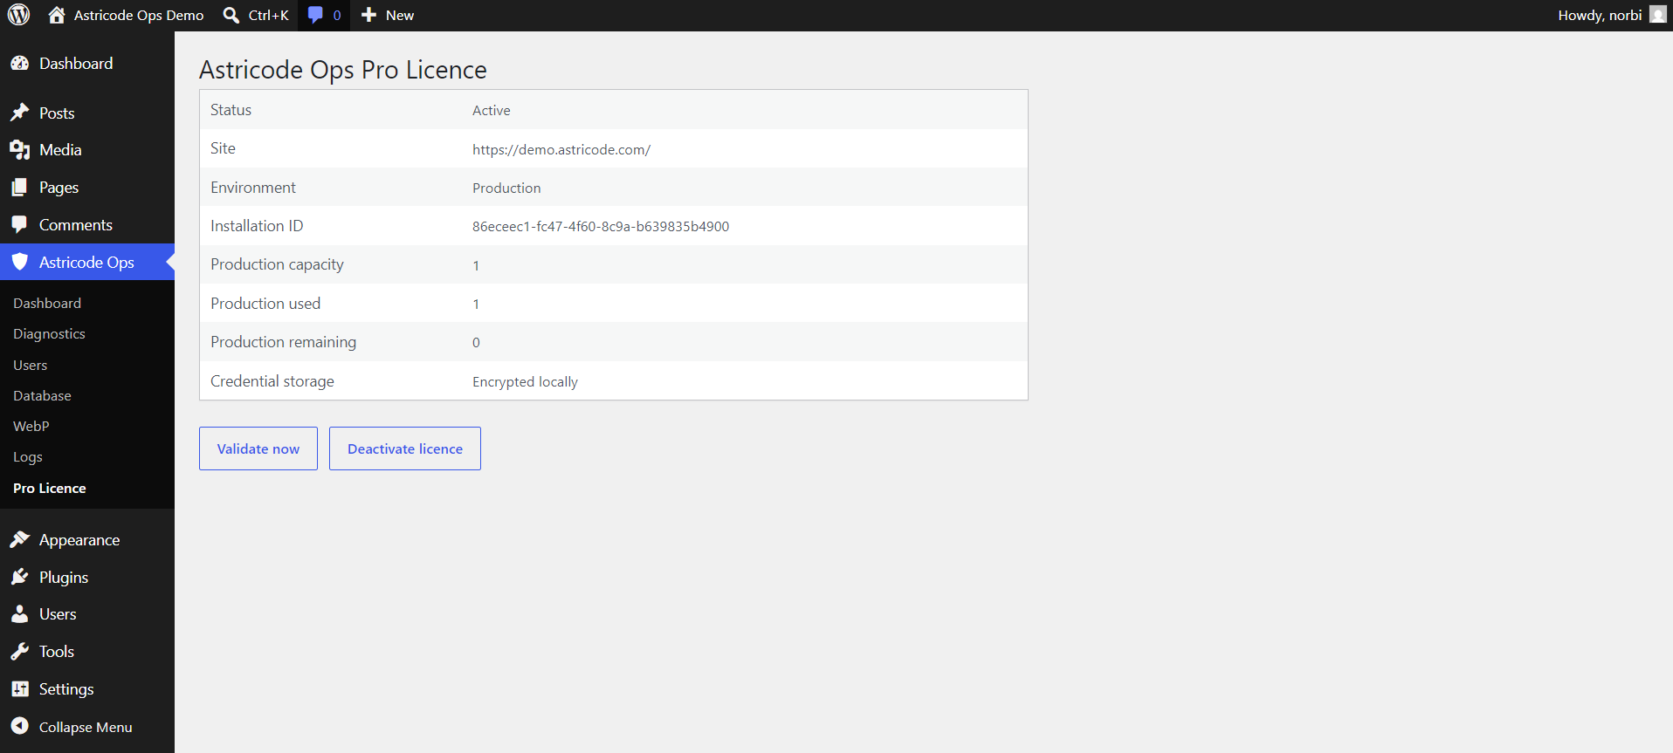
Task: Click the Production remaining value 0
Action: 476,343
